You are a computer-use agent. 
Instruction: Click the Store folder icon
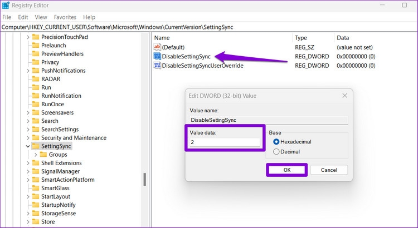tap(36, 222)
